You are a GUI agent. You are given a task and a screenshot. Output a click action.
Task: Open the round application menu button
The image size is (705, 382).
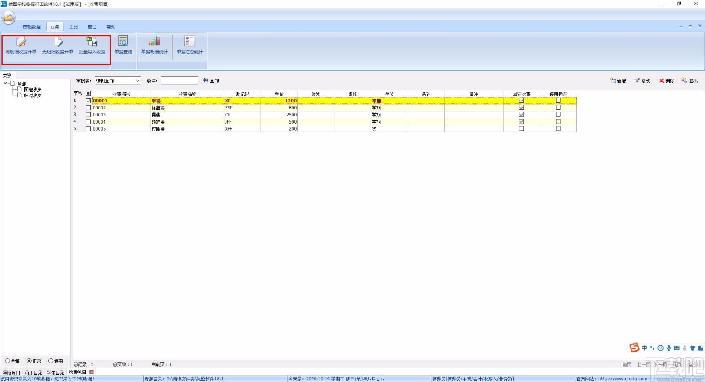coord(8,18)
